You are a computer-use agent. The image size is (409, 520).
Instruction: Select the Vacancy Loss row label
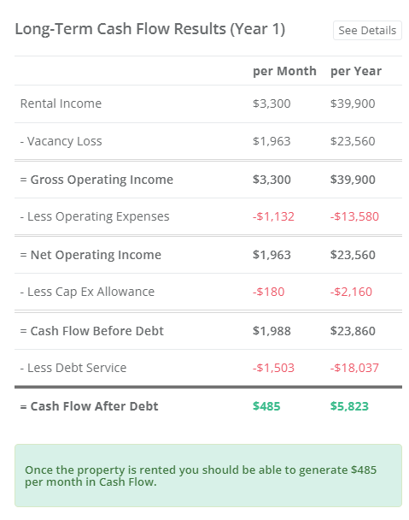click(61, 141)
